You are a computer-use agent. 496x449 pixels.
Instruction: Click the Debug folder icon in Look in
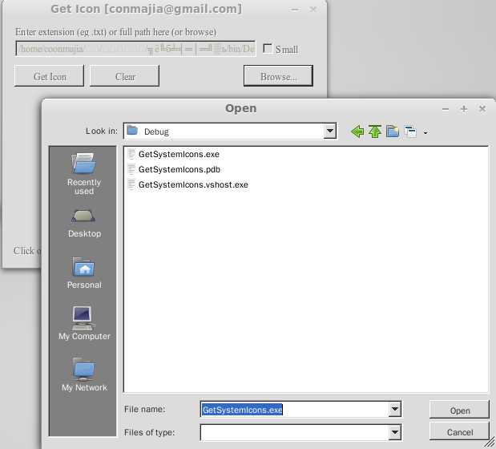pyautogui.click(x=132, y=130)
